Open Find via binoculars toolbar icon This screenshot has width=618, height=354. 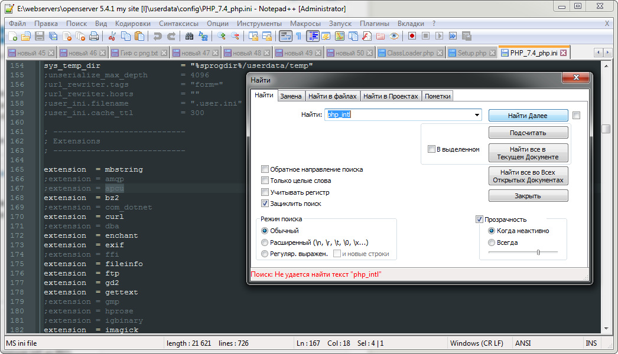click(x=190, y=36)
